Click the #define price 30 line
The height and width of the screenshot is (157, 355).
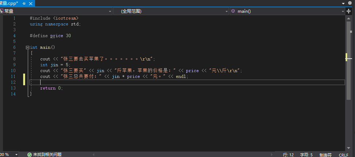50,36
